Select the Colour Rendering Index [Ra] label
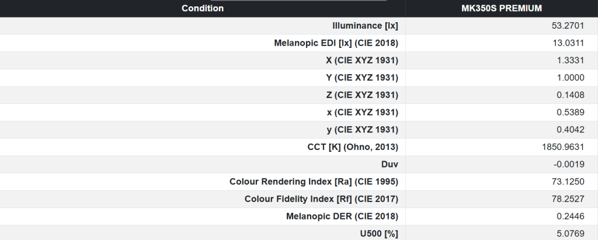Viewport: 598px width, 240px height. (x=314, y=182)
